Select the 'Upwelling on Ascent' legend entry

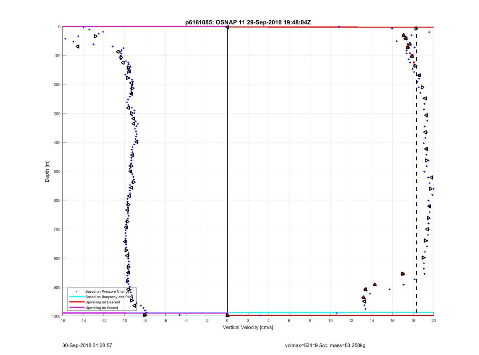tap(102, 307)
